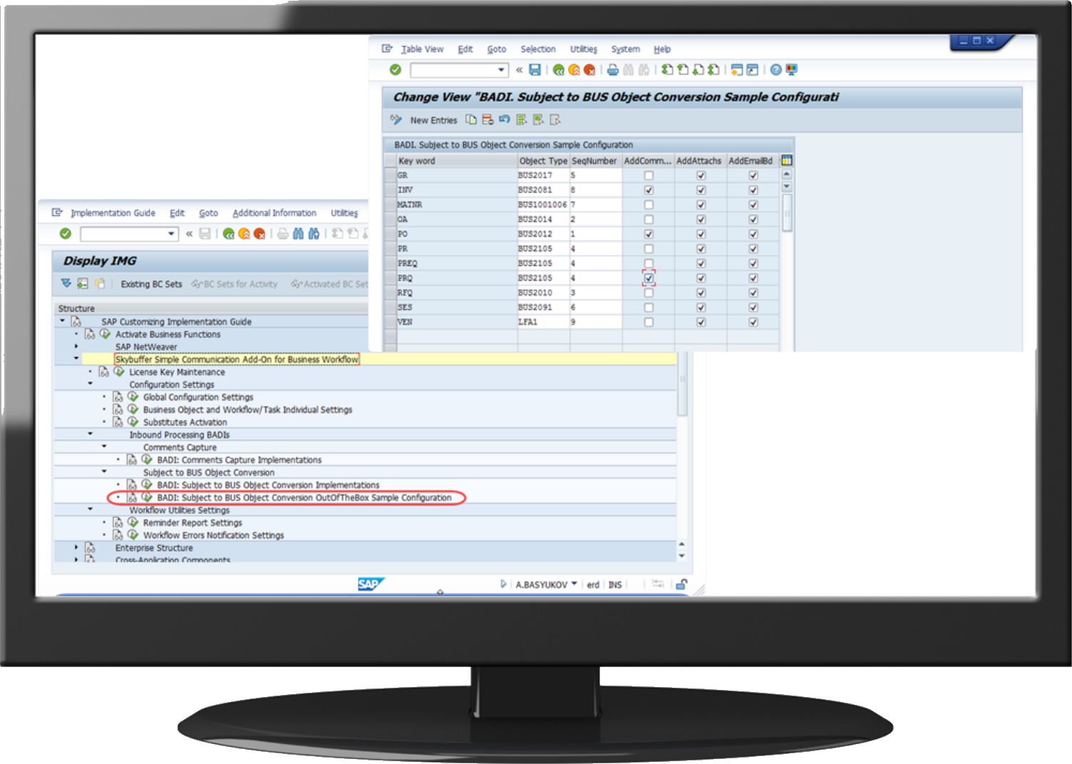The image size is (1072, 764).
Task: Click execute icon of Global Configuration Settings
Action: coord(133,397)
